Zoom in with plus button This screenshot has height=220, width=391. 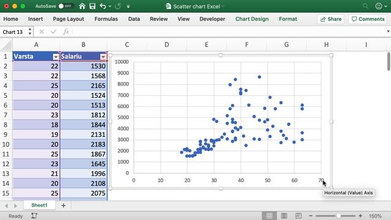360,216
